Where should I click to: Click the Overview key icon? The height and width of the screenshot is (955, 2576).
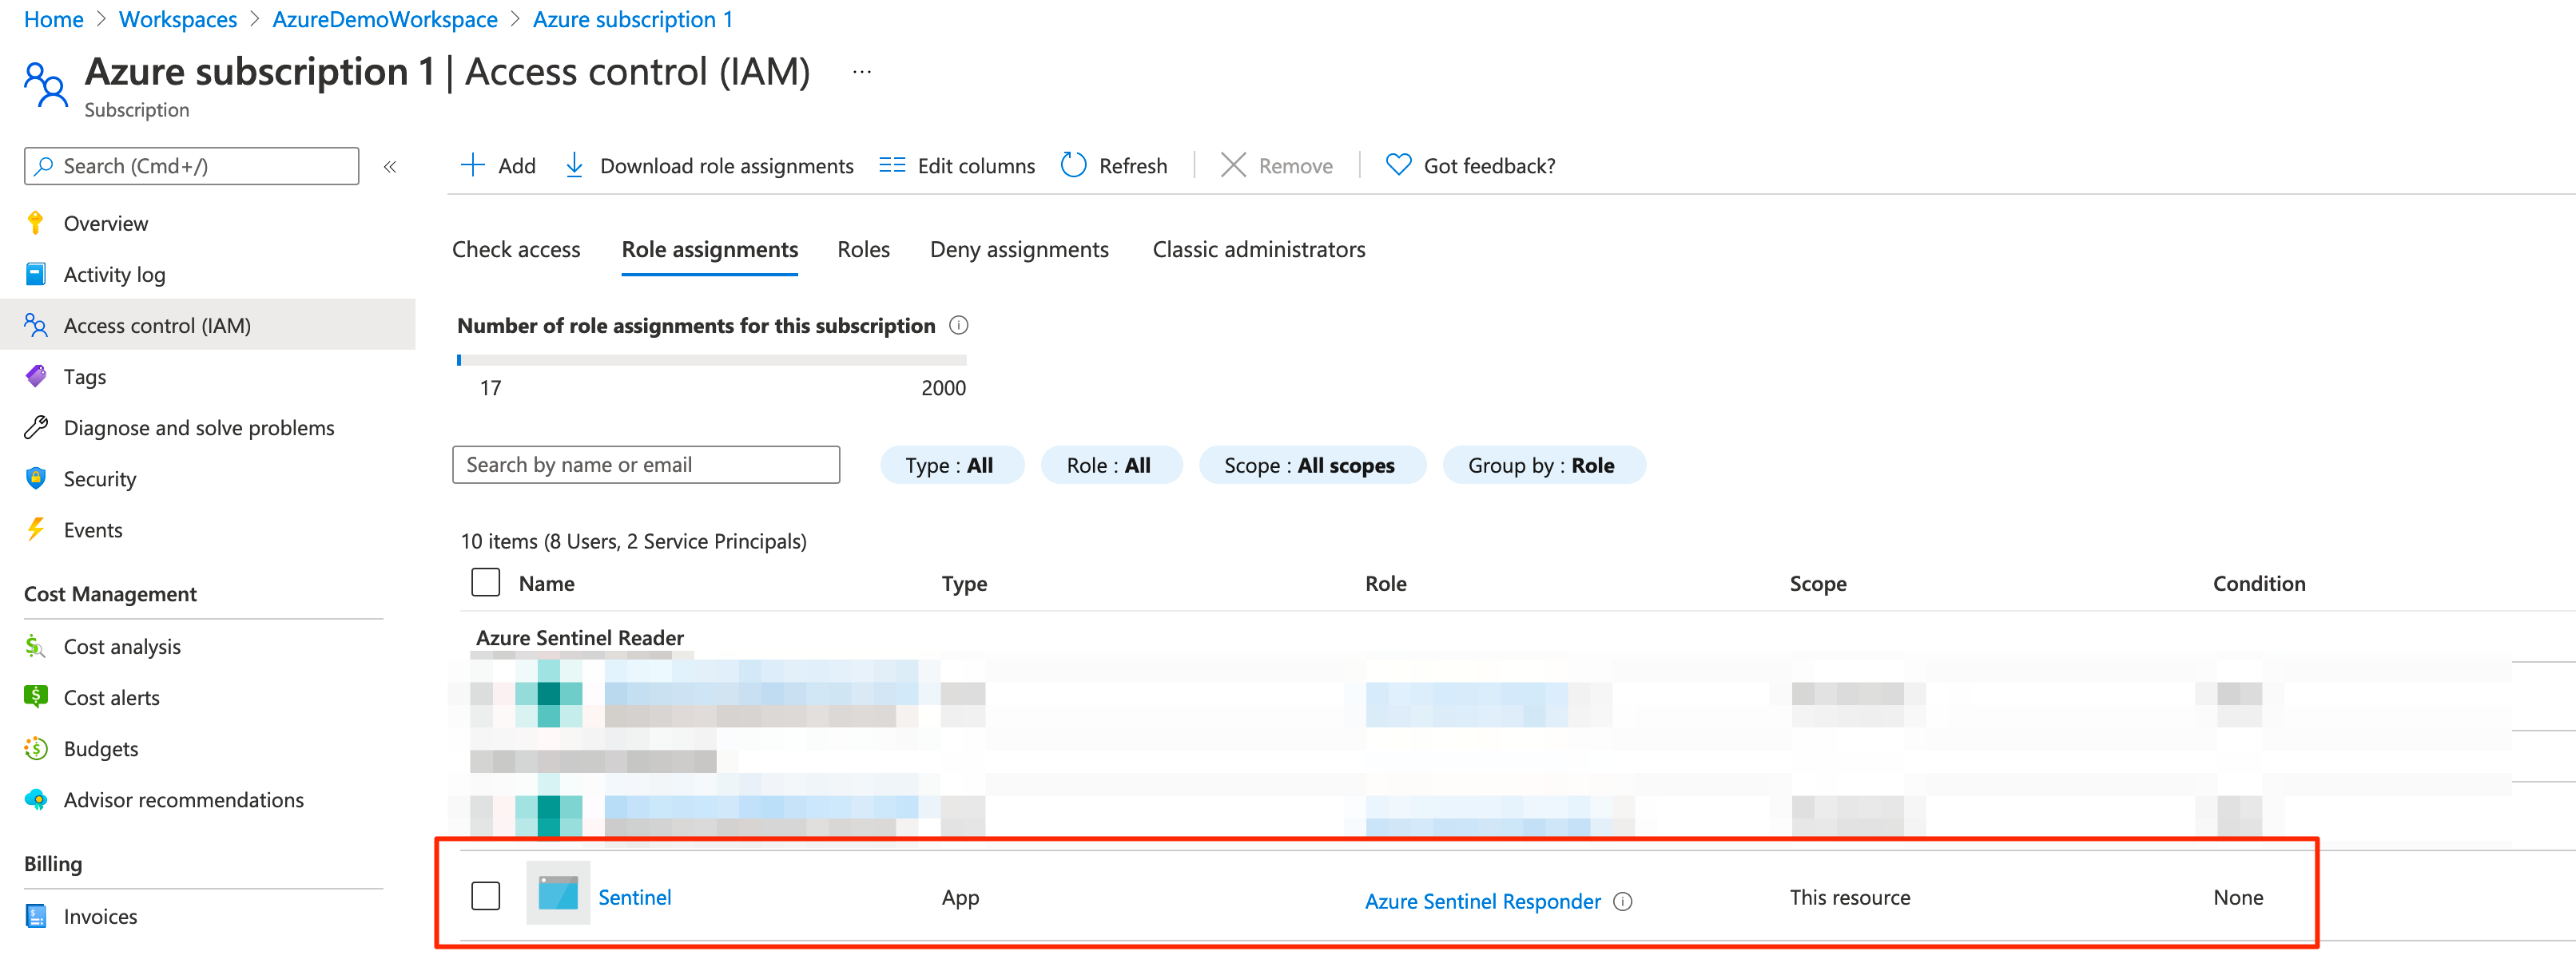point(36,223)
